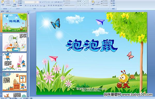
Task: Apply italic with the I icon
Action: (28, 6)
